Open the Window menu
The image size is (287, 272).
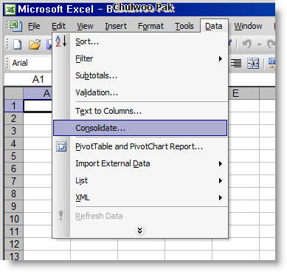click(248, 26)
